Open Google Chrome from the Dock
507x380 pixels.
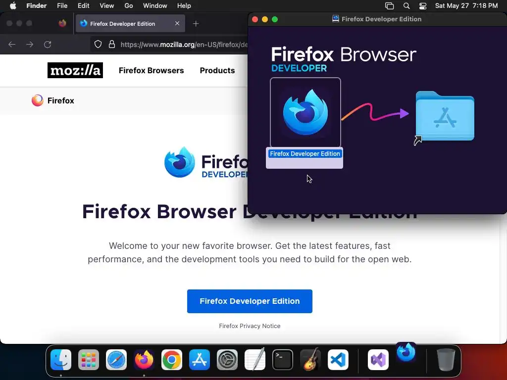172,360
